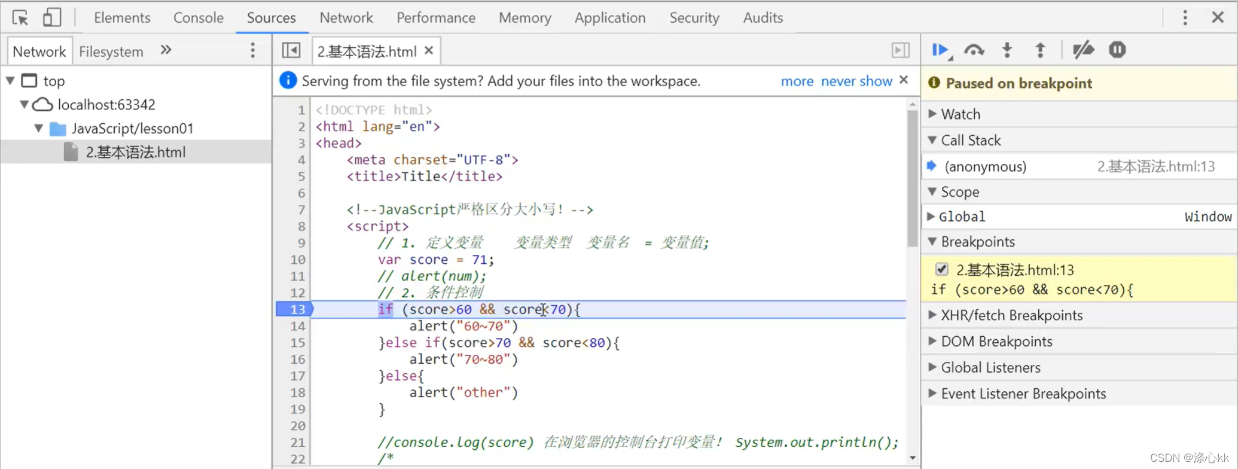Resume script execution

pyautogui.click(x=941, y=50)
